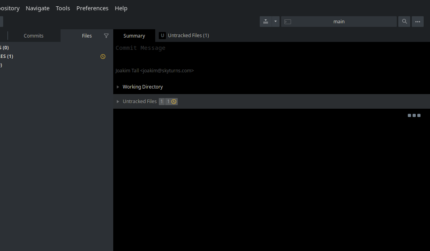
Task: Open the Tools menu
Action: click(x=63, y=8)
